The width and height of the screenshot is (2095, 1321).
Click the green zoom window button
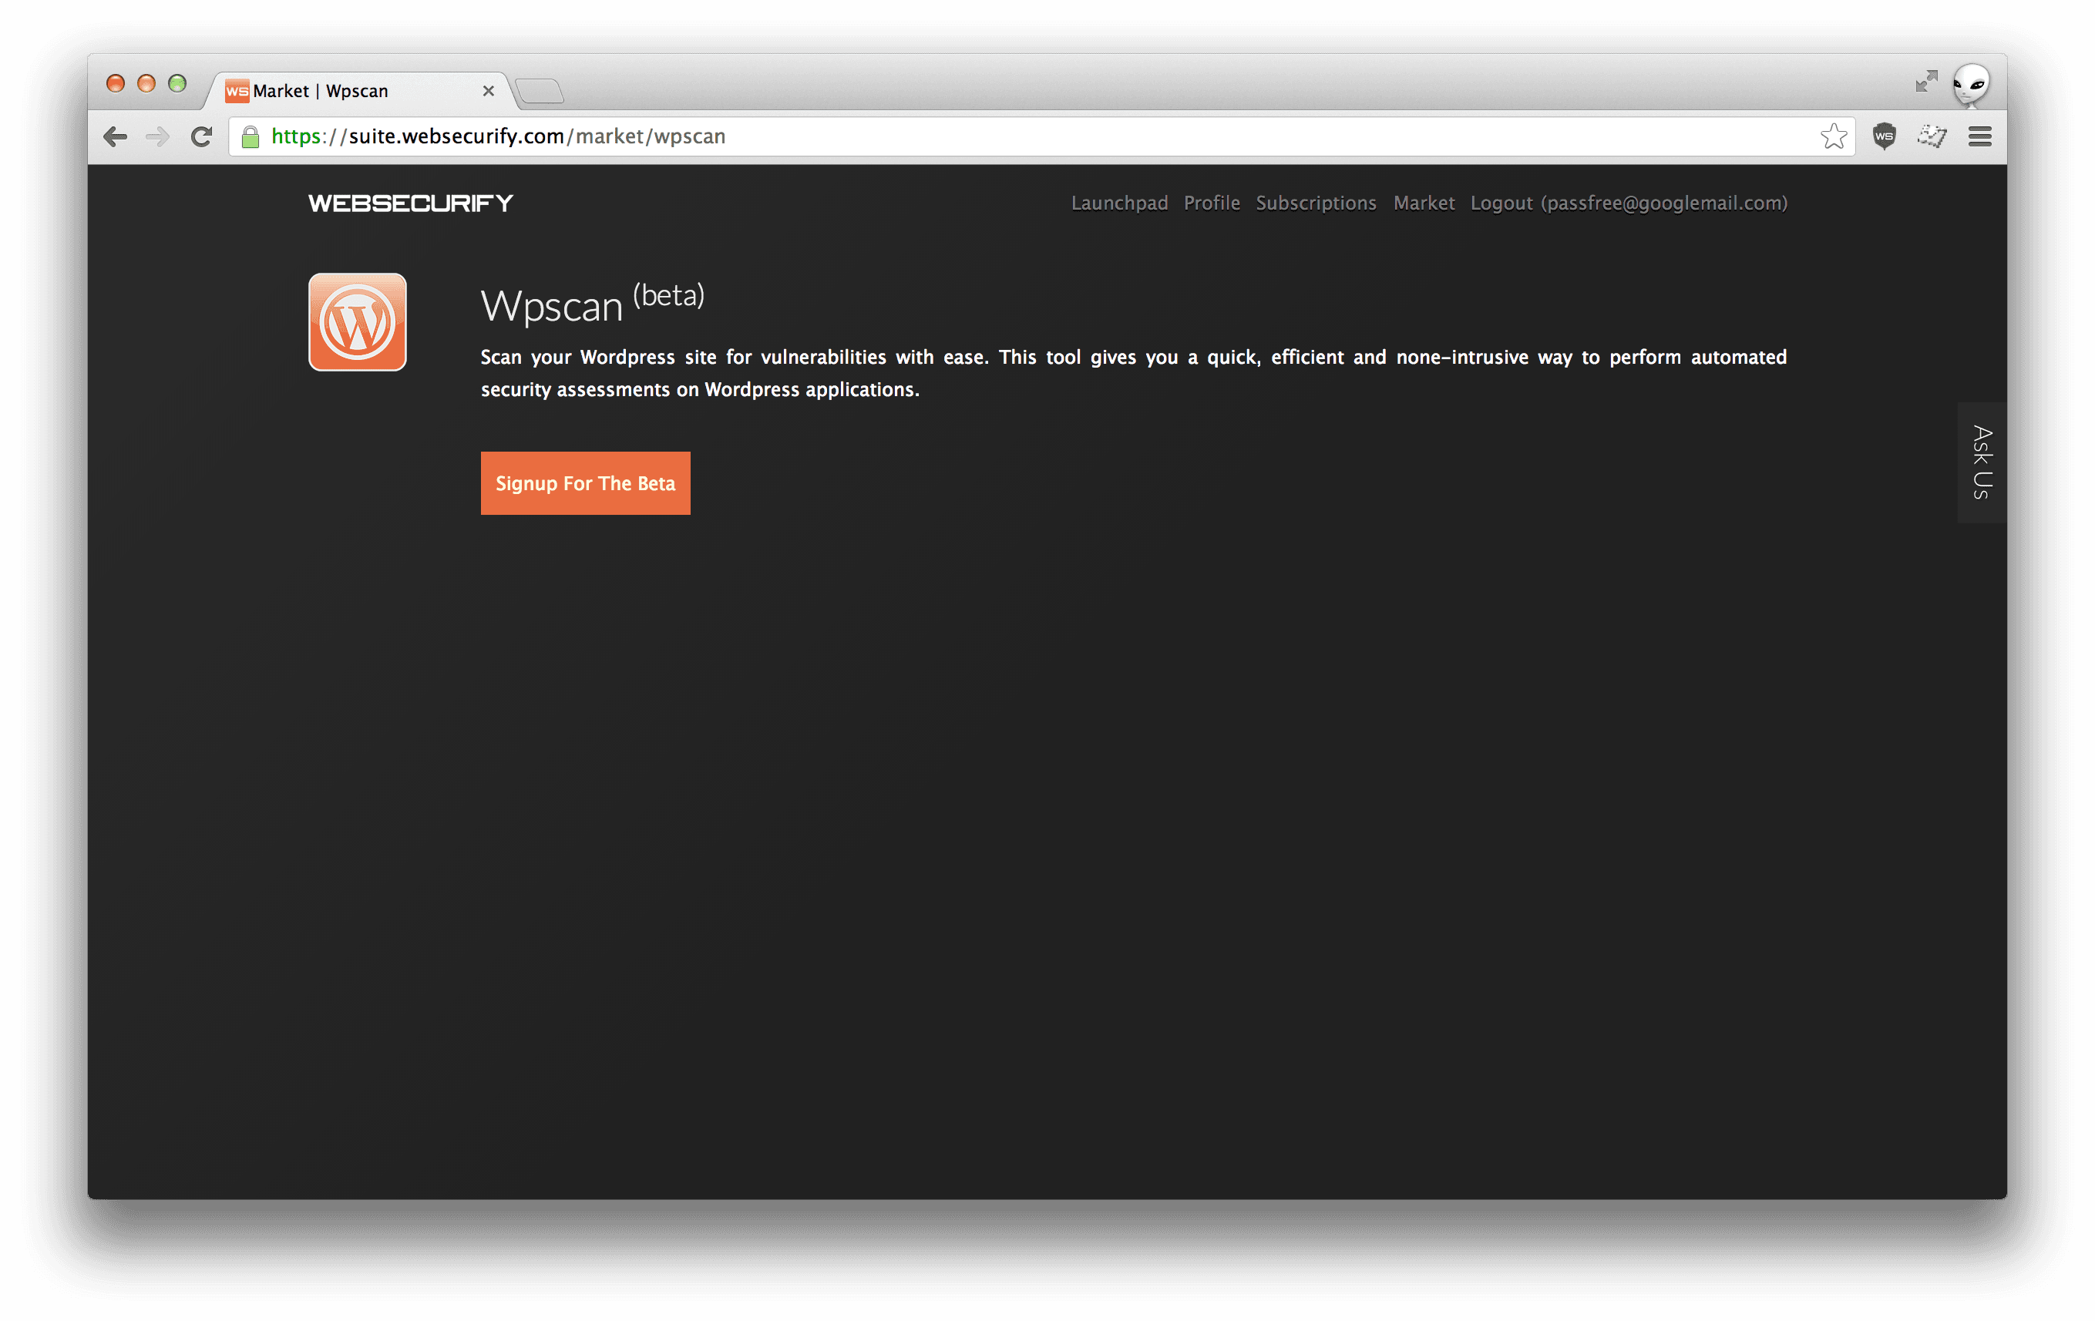(x=177, y=82)
